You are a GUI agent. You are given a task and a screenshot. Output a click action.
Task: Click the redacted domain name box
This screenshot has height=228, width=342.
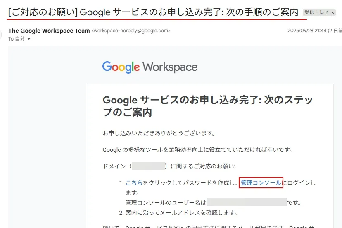click(x=148, y=166)
